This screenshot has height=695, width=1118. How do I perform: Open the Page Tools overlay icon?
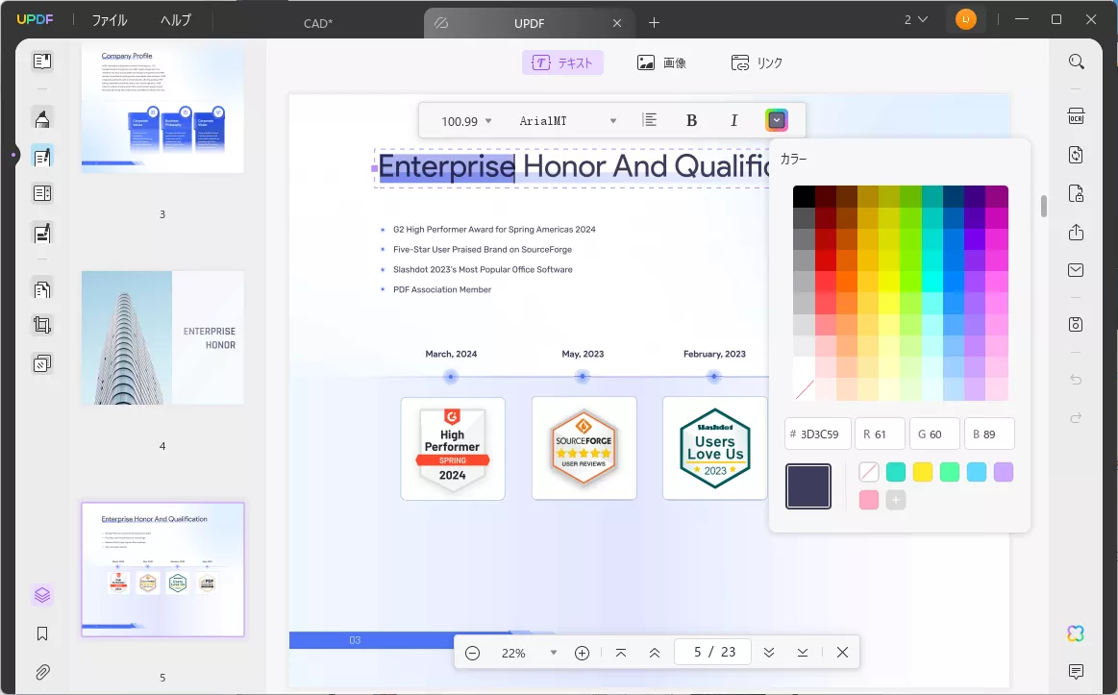click(x=42, y=363)
